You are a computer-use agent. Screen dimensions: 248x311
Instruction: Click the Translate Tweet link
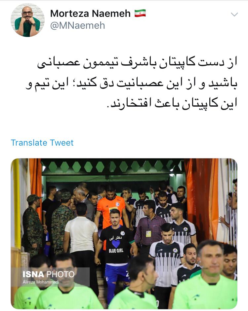coord(42,143)
